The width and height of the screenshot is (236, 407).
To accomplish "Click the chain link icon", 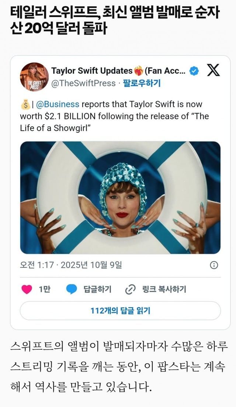I will coord(131,289).
